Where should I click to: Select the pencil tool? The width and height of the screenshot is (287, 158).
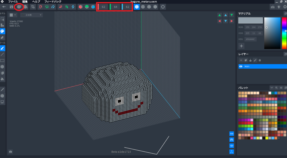click(x=2, y=48)
